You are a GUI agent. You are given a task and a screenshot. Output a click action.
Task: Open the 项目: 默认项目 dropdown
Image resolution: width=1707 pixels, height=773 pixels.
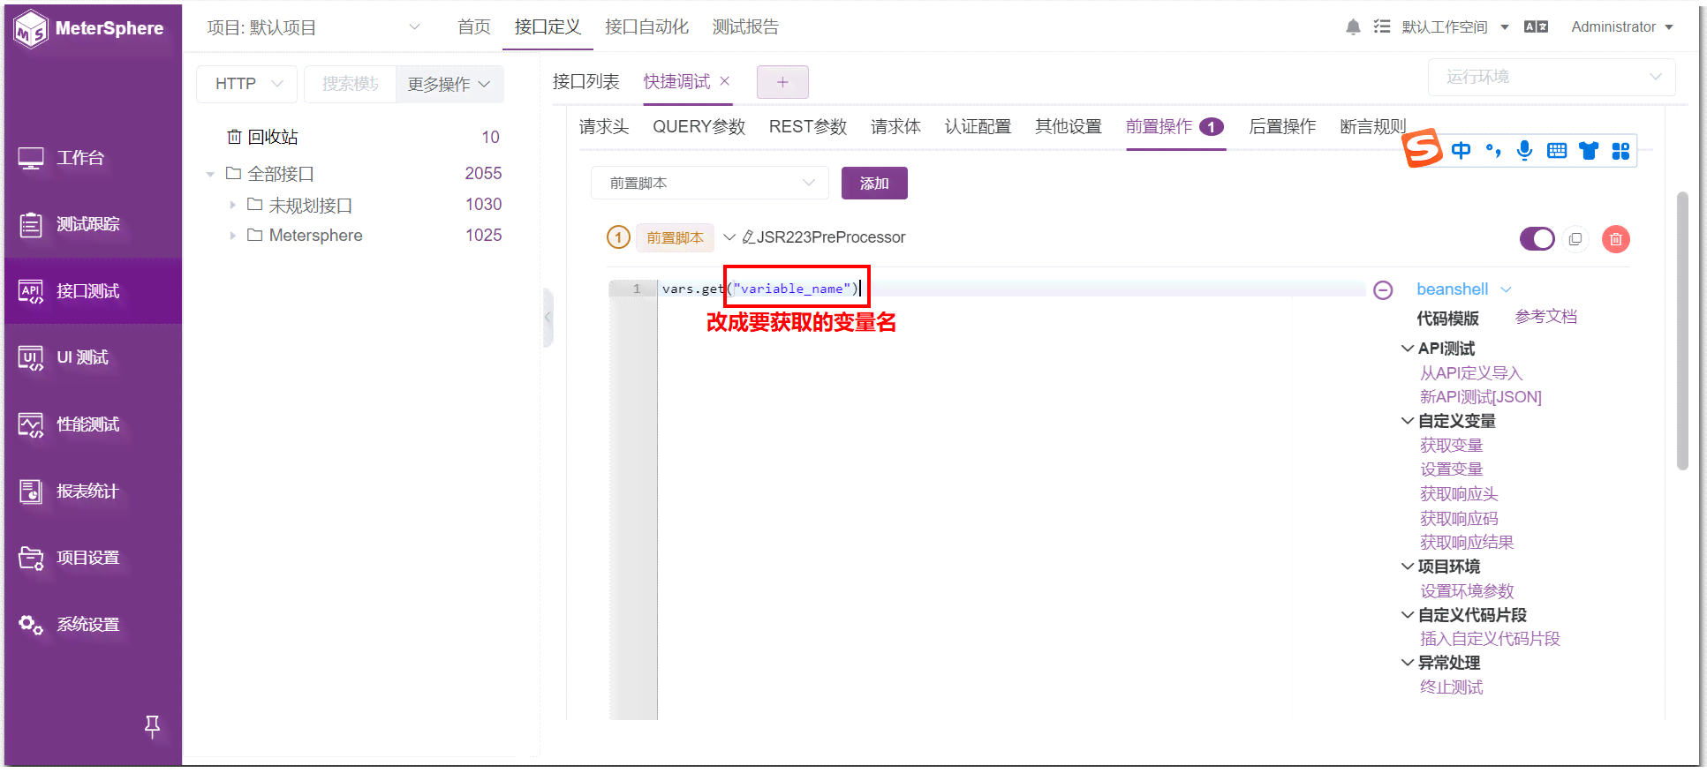tap(313, 27)
